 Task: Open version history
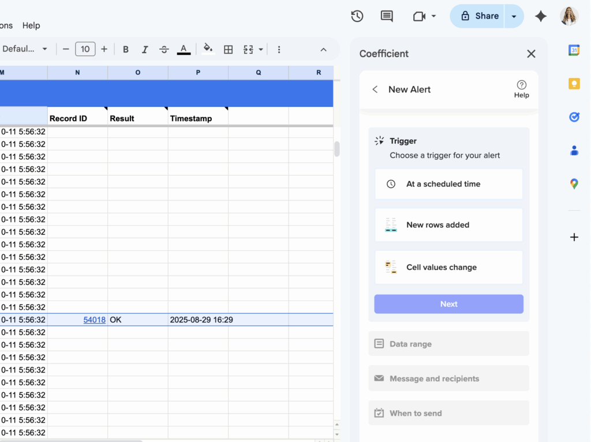pos(357,16)
